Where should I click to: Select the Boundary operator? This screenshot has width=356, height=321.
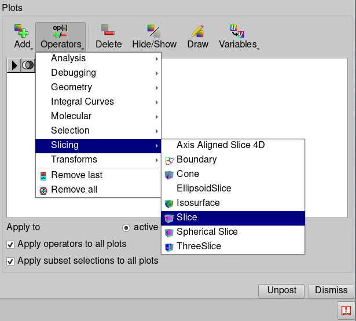pos(196,160)
